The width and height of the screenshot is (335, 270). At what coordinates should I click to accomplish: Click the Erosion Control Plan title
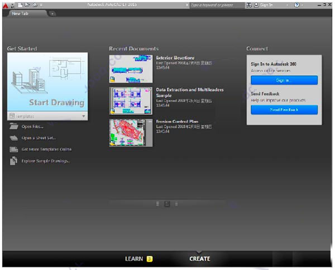click(x=177, y=122)
